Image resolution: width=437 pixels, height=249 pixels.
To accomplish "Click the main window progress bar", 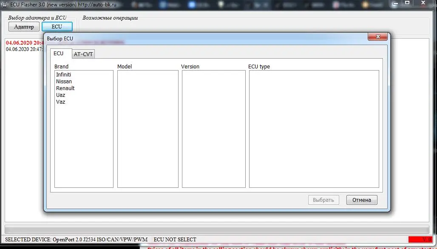I will (217, 229).
